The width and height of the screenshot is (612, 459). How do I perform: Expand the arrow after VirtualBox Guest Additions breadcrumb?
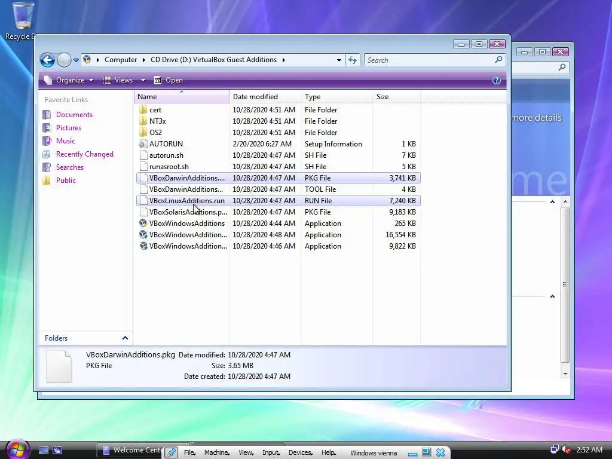click(284, 60)
